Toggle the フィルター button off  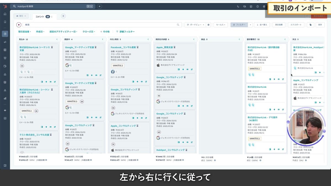tap(239, 25)
